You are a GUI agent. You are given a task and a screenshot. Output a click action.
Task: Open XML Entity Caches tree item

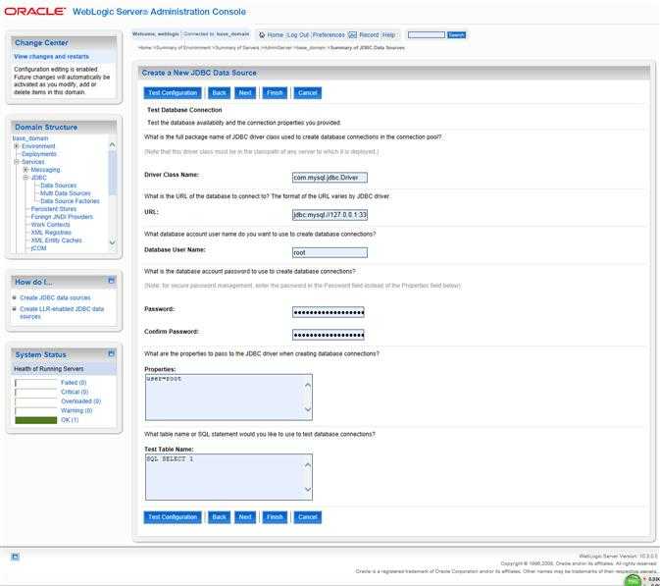[x=57, y=240]
